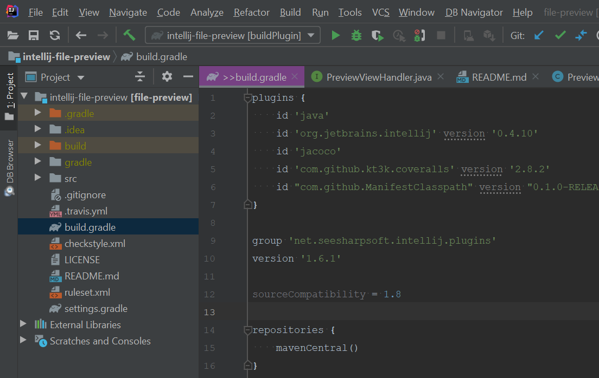599x378 pixels.
Task: Open Project panel settings gear
Action: [x=167, y=77]
